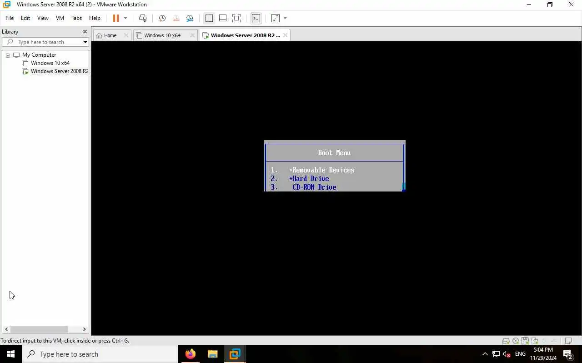Screen dimensions: 582x363
Task: Click Send Ctrl+Alt+Del toolbar icon
Action: click(143, 18)
